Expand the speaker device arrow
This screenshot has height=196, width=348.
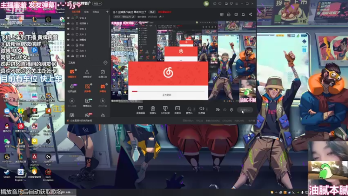pyautogui.click(x=207, y=109)
